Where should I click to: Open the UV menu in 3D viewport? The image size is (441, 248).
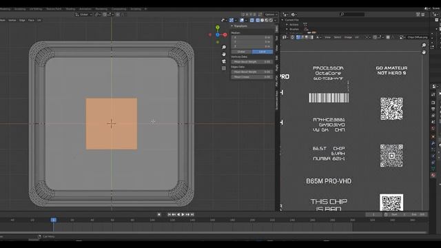pyautogui.click(x=39, y=20)
